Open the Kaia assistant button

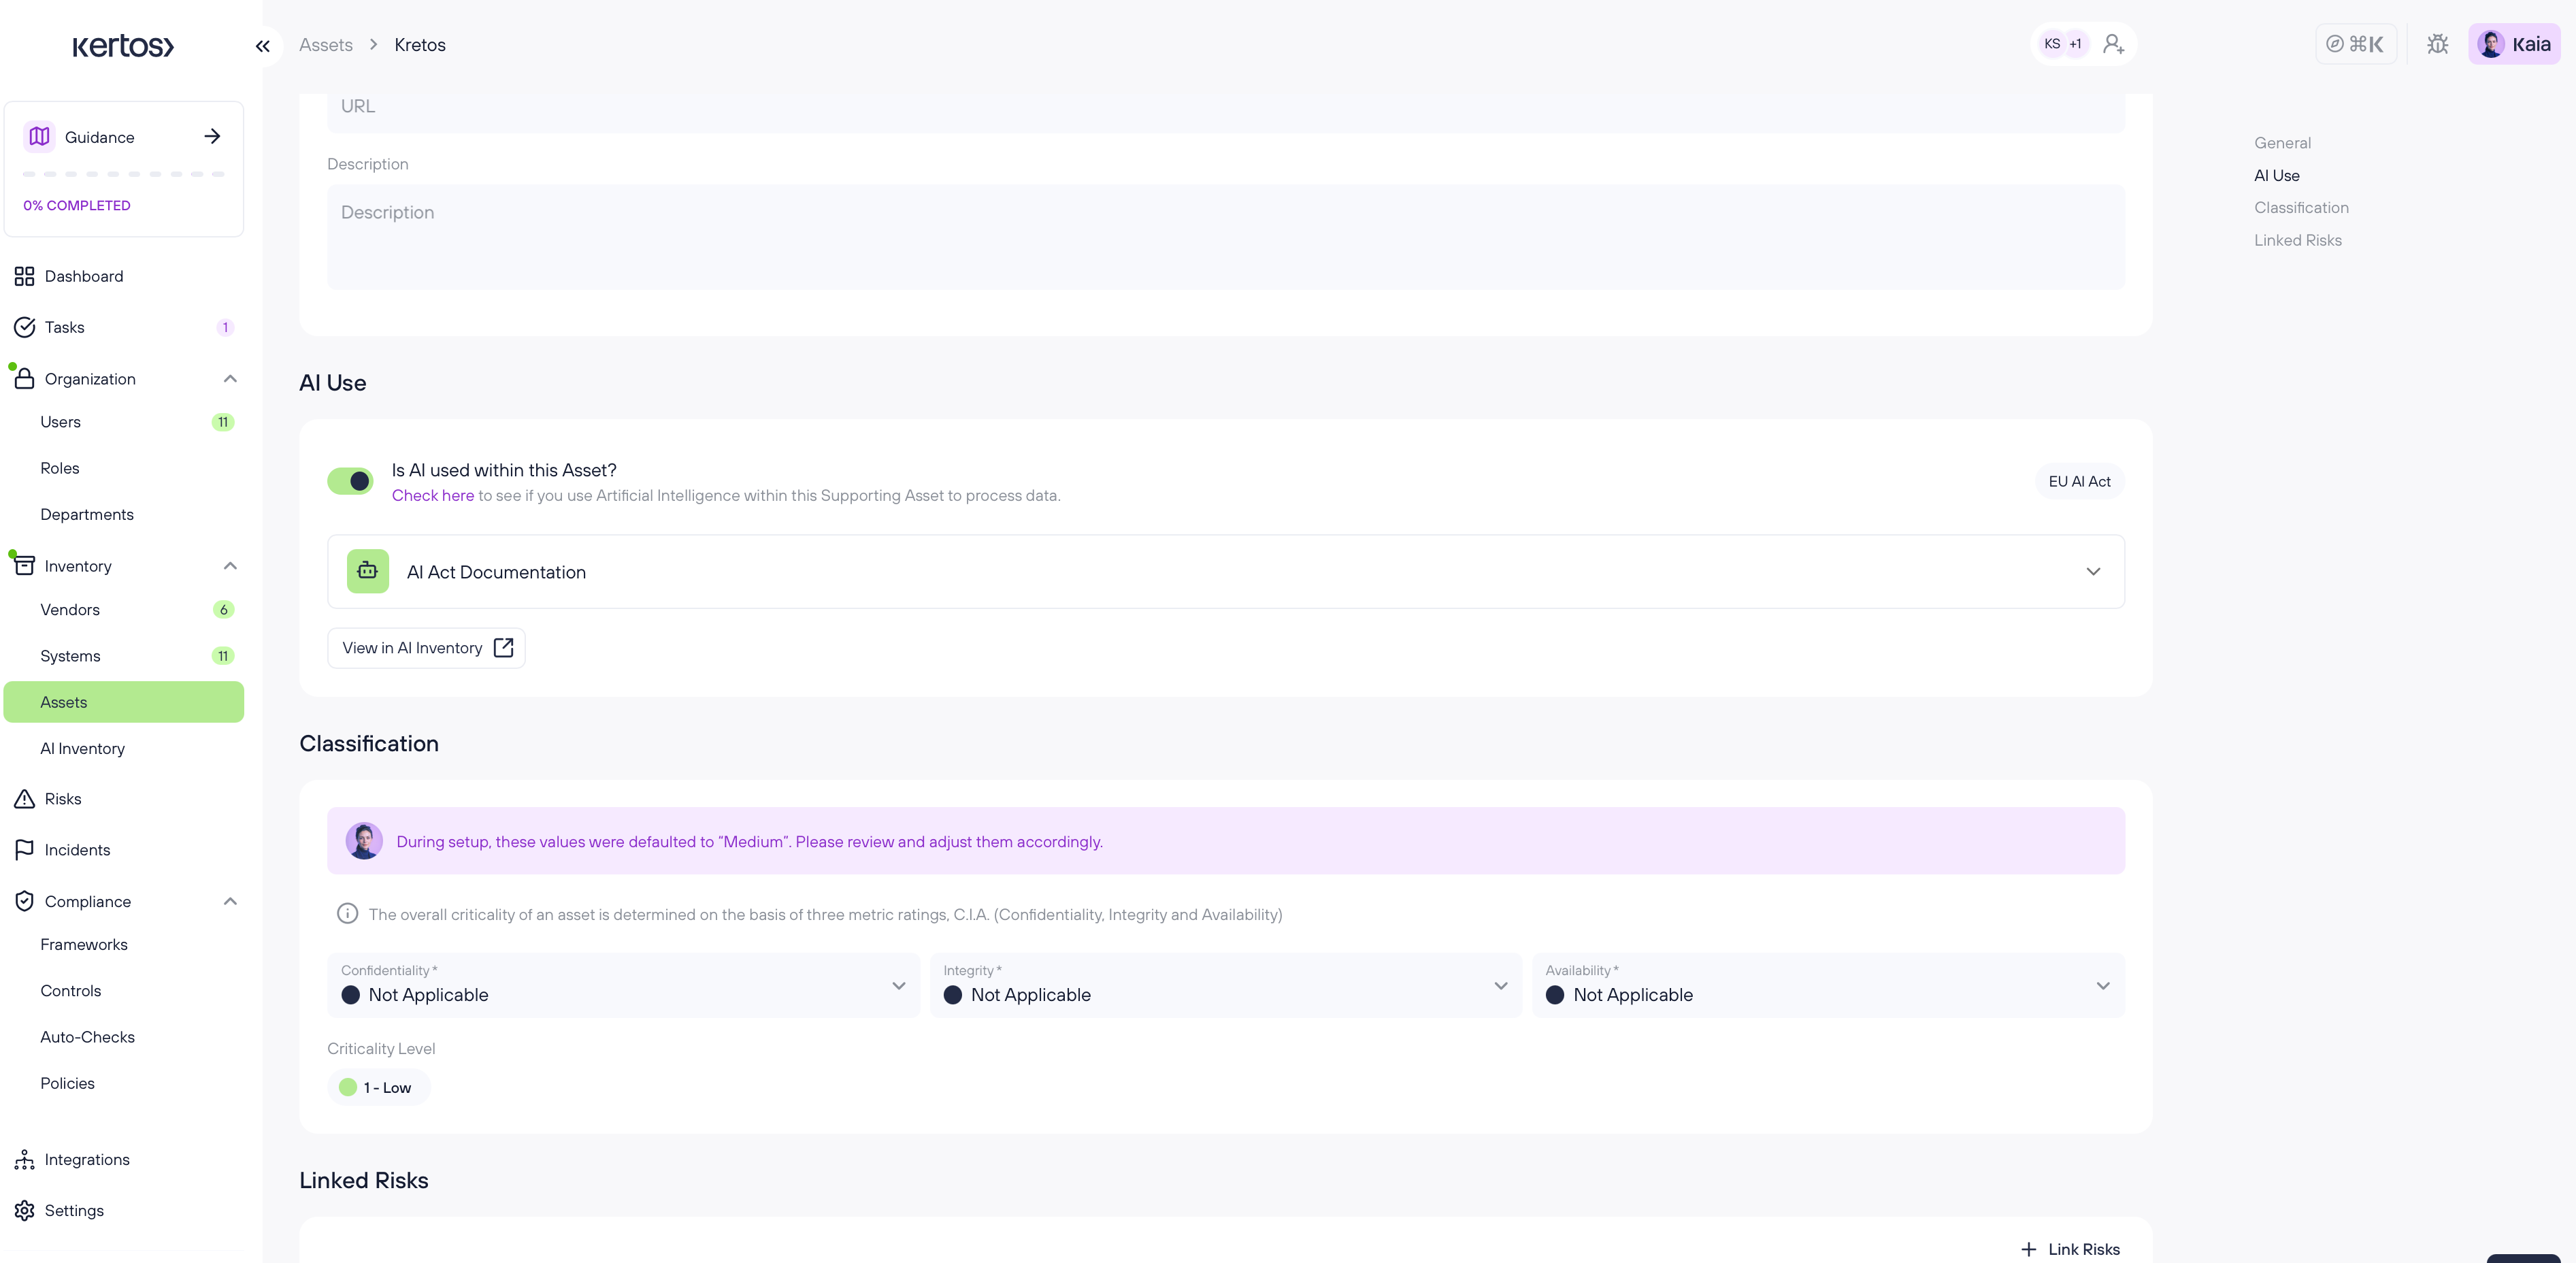point(2514,44)
